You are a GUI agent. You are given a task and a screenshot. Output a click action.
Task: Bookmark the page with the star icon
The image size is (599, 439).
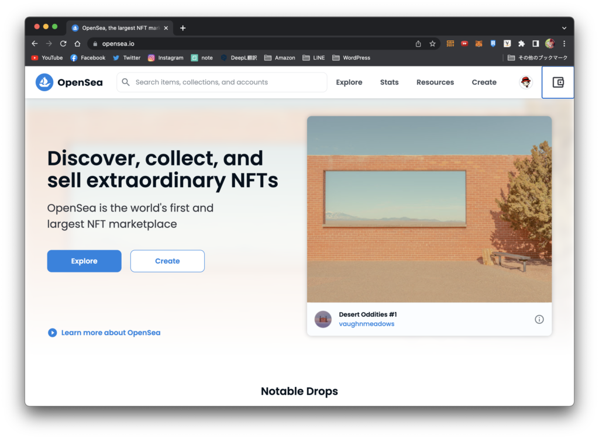pyautogui.click(x=432, y=43)
